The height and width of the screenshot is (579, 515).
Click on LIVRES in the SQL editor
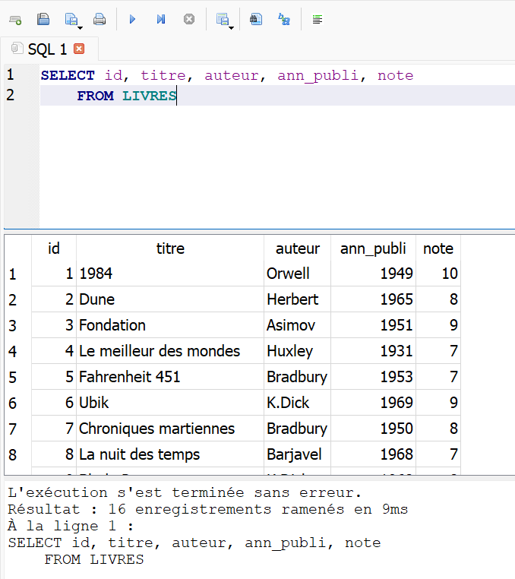coord(149,96)
